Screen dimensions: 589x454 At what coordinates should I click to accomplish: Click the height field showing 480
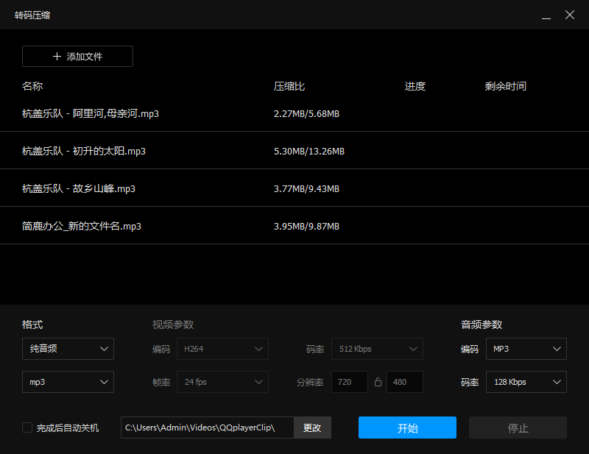click(x=404, y=382)
